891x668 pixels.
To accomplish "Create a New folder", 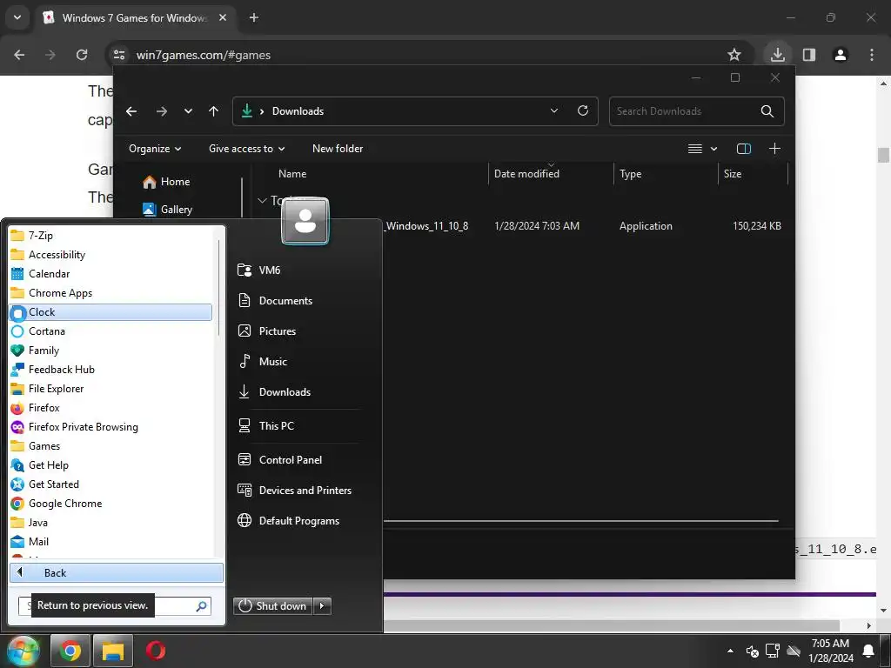I will coord(338,149).
